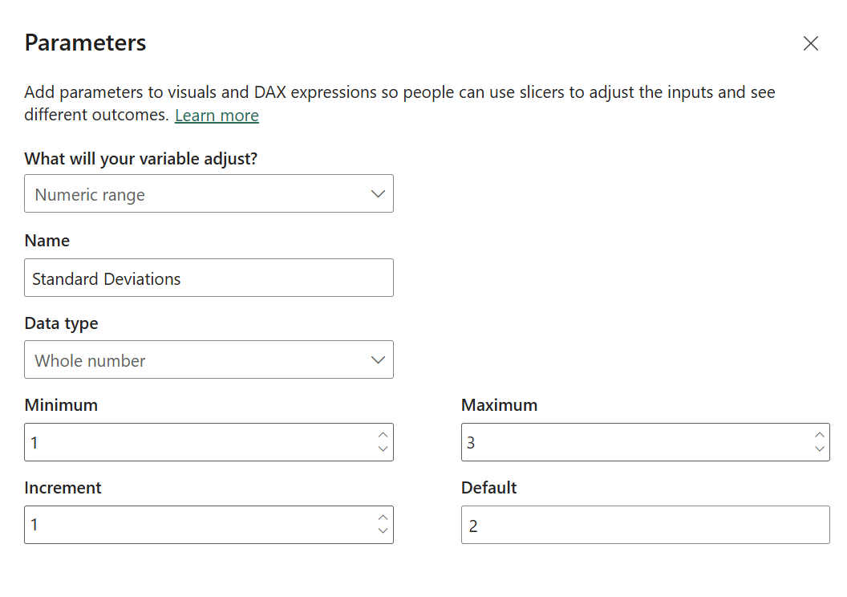The height and width of the screenshot is (597, 847).
Task: Close the Parameters dialog
Action: point(811,43)
